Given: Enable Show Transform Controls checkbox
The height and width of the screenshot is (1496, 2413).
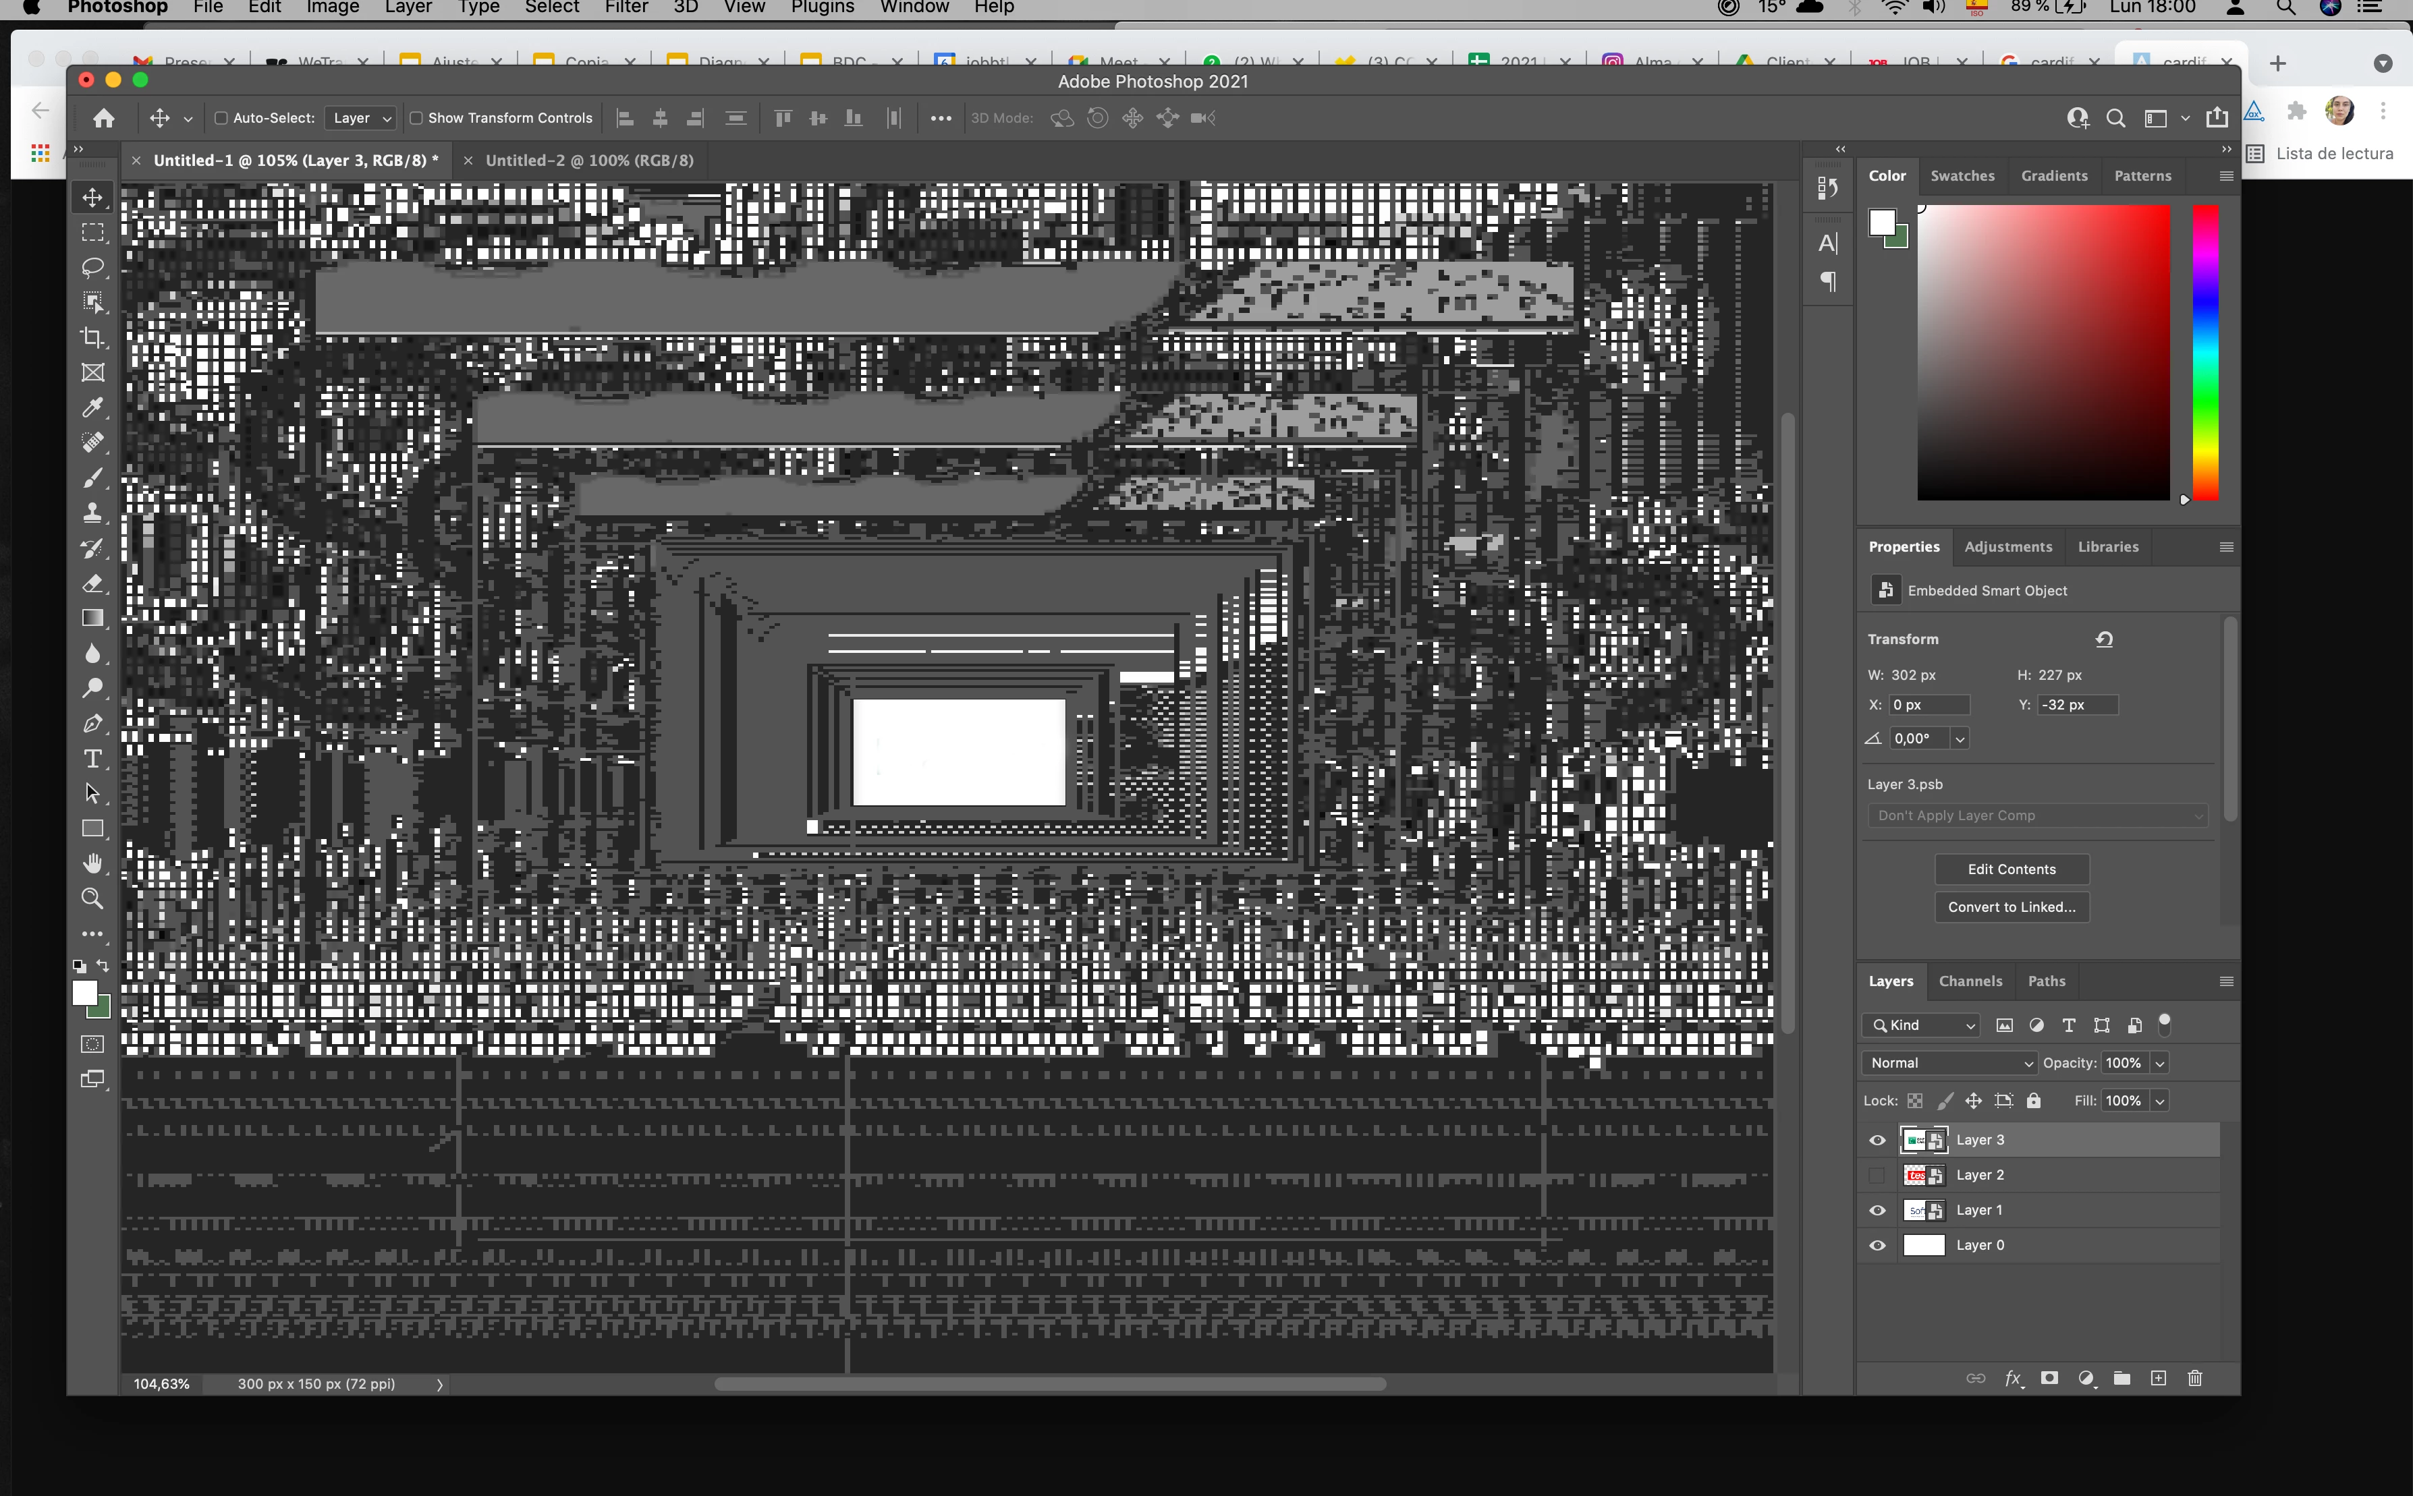Looking at the screenshot, I should tap(417, 118).
